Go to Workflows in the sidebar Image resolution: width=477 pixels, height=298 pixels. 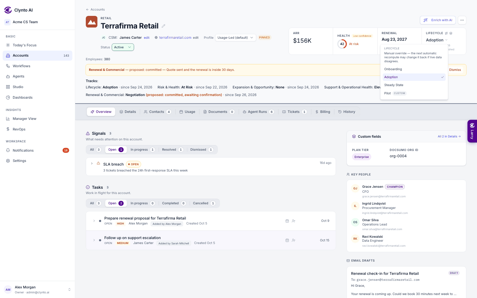pos(37,66)
